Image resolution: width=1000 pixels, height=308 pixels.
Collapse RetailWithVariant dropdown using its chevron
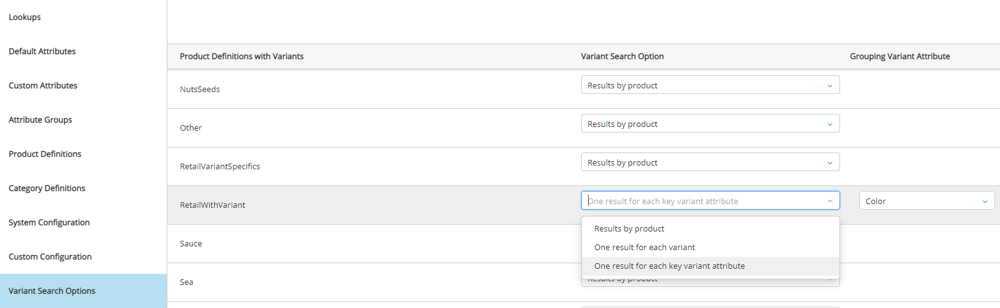(830, 201)
